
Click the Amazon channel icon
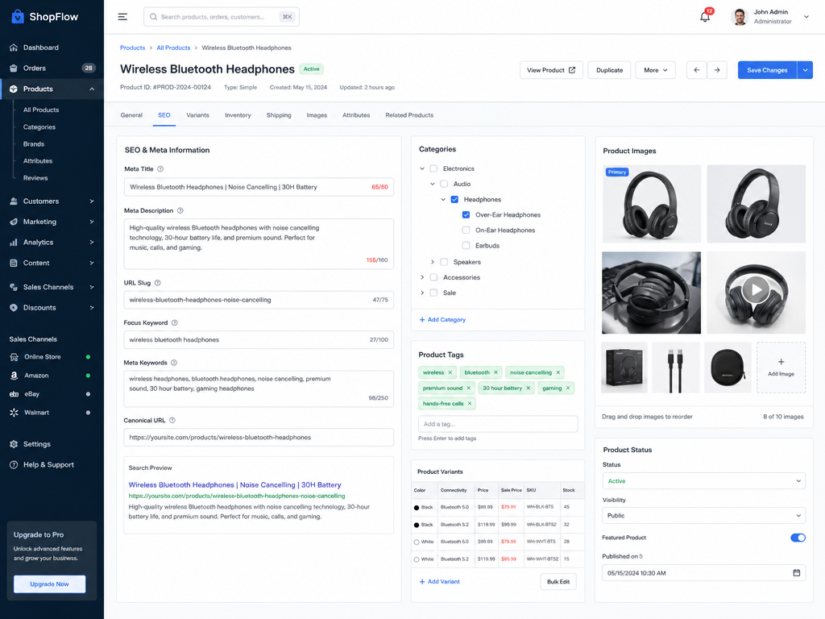point(15,376)
